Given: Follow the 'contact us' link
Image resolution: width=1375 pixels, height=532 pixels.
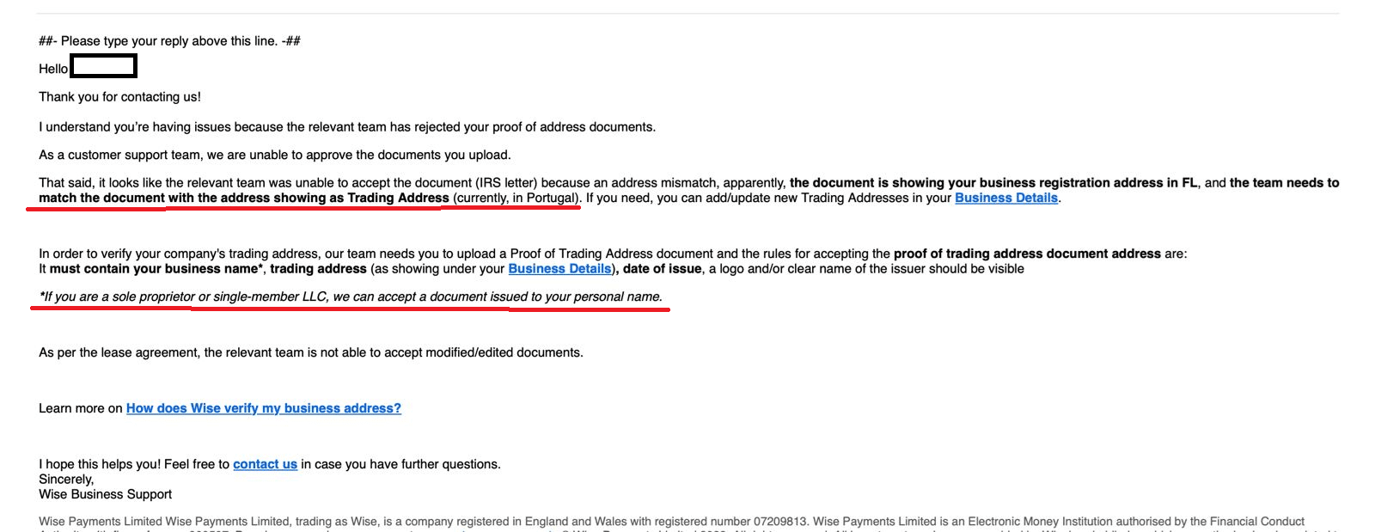Looking at the screenshot, I should 265,464.
